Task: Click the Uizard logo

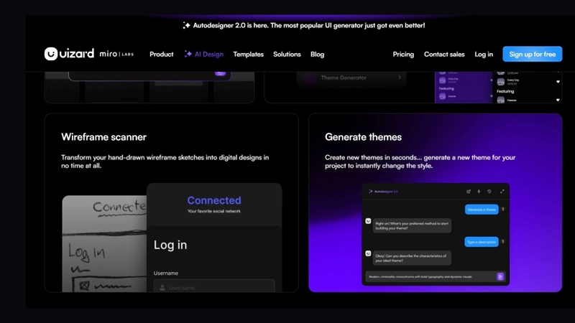Action: click(69, 54)
